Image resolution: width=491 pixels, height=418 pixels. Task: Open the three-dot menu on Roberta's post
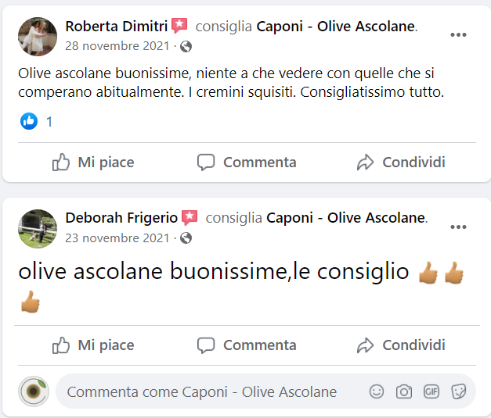tap(459, 35)
